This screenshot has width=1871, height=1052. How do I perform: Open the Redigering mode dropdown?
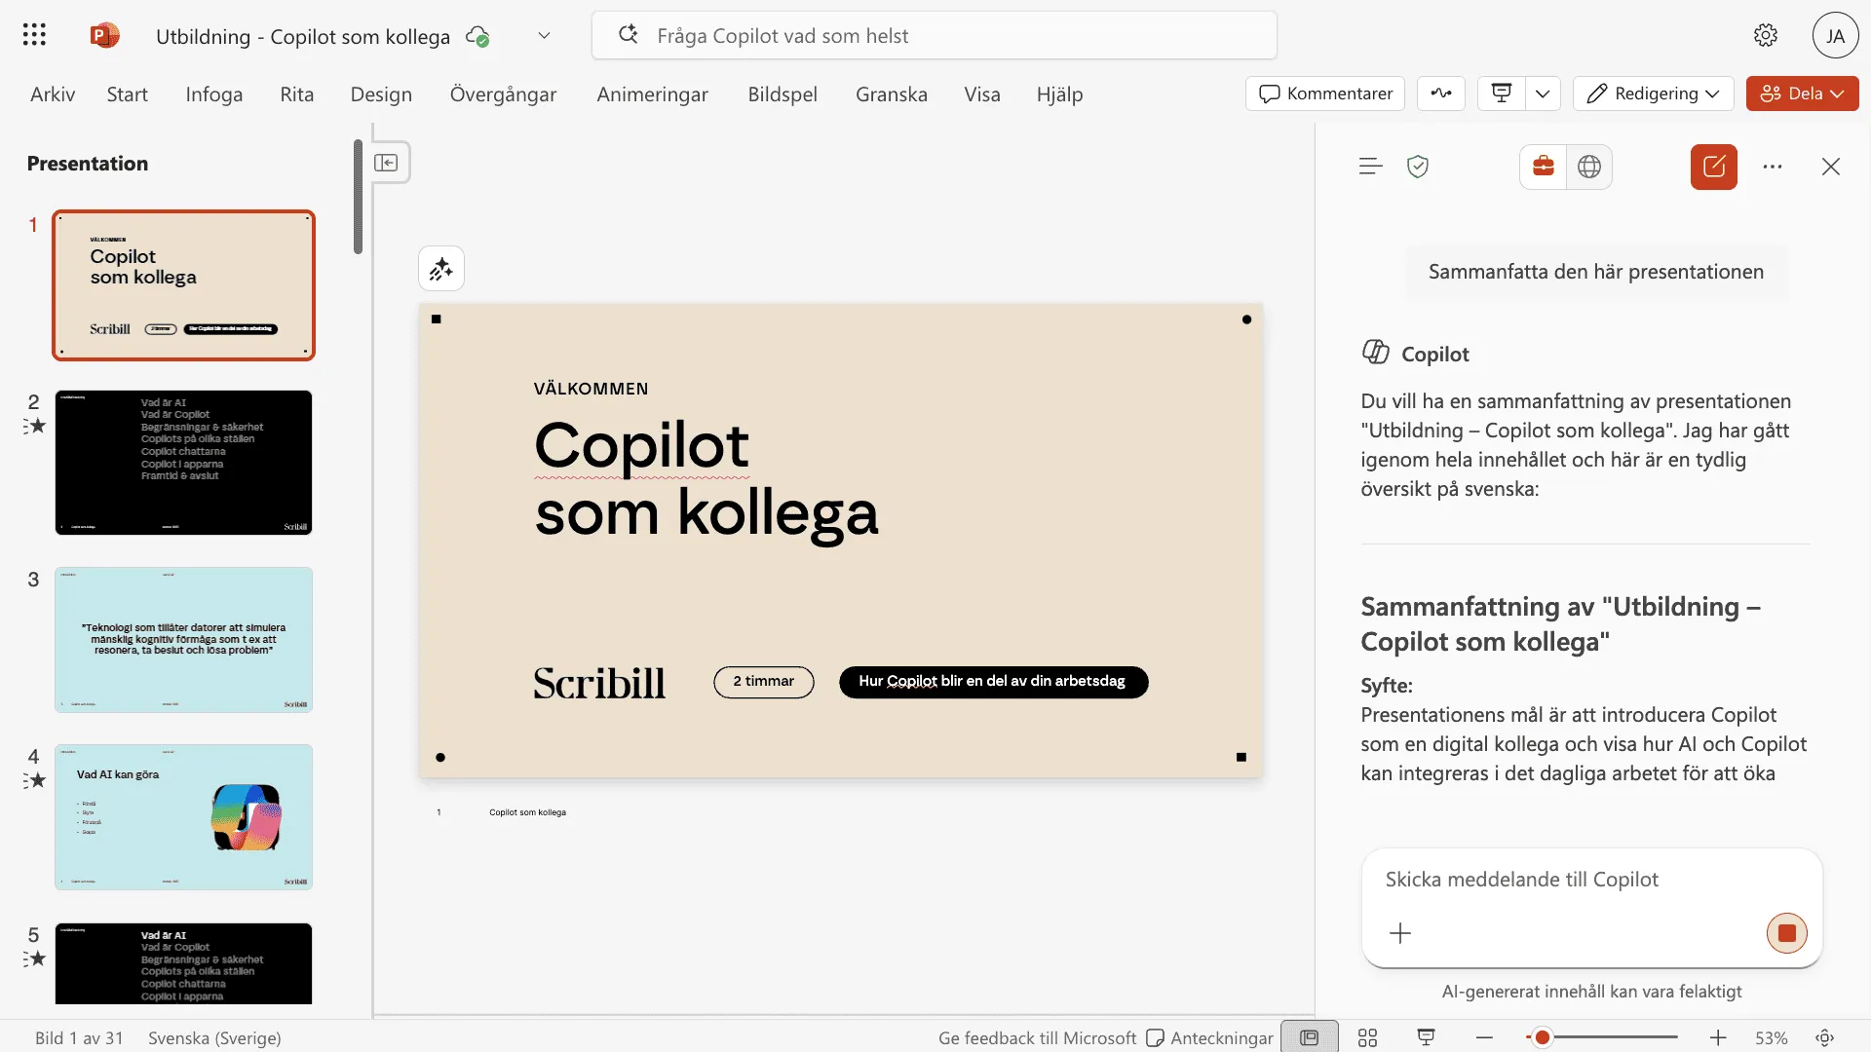pos(1653,94)
